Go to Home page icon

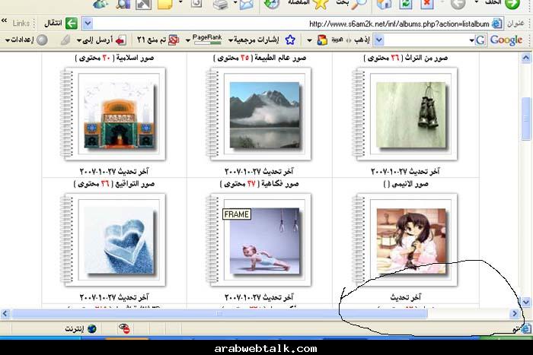coord(384,4)
